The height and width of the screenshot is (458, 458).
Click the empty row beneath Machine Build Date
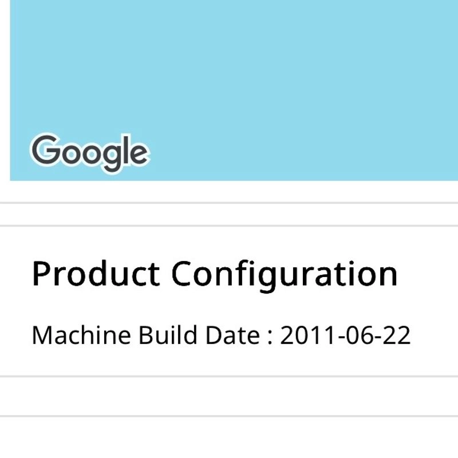(229, 396)
